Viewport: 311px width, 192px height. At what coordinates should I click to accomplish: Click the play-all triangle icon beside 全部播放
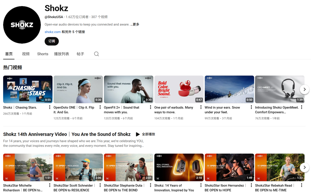coord(138,134)
